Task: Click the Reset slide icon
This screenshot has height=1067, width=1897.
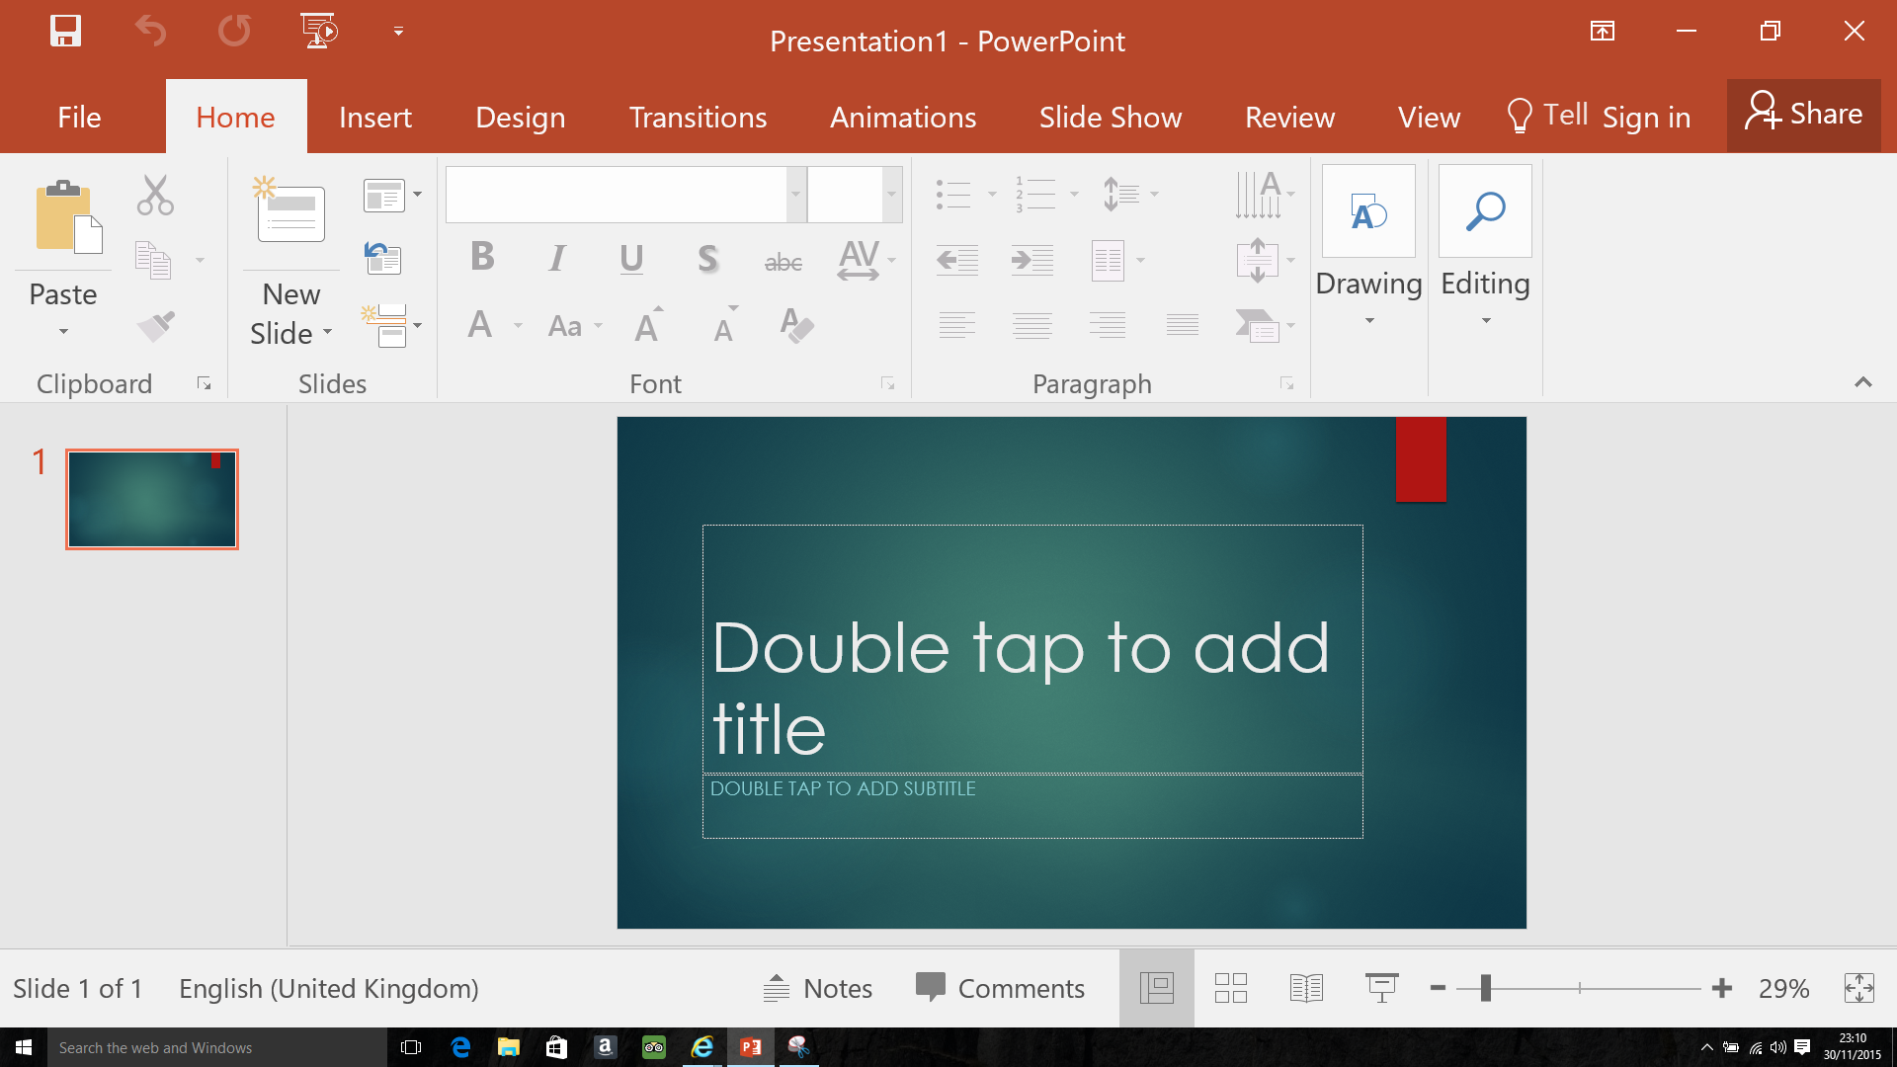Action: [382, 259]
